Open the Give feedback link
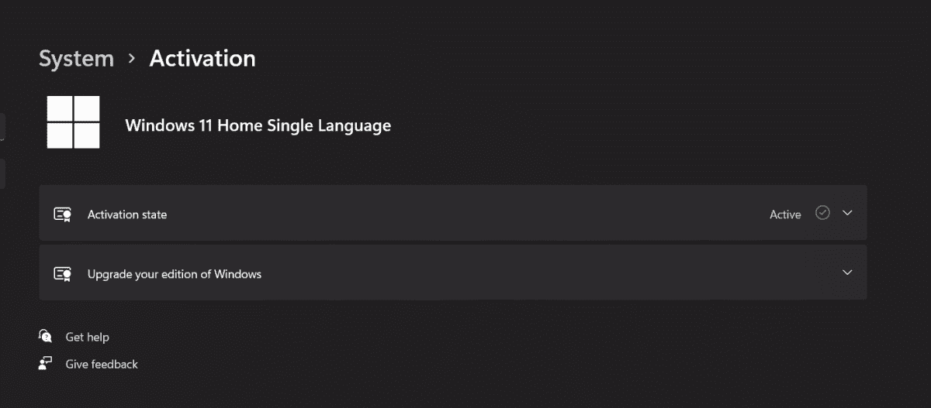 [102, 365]
